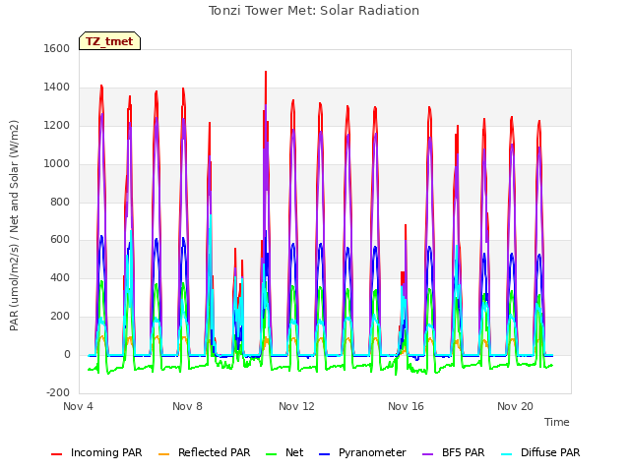630x472 pixels.
Task: Click the 1200 y-axis tick label
Action: pos(57,125)
